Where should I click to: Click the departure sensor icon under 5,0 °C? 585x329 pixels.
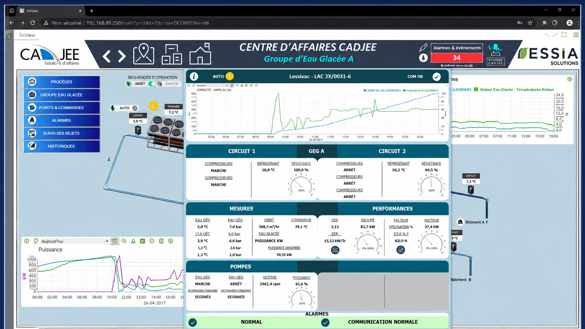(138, 130)
